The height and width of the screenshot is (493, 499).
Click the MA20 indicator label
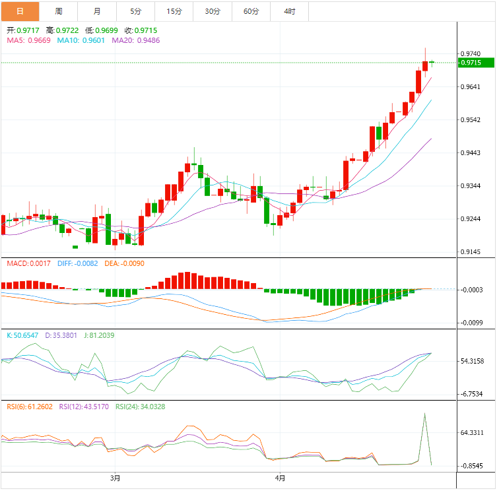pos(135,40)
